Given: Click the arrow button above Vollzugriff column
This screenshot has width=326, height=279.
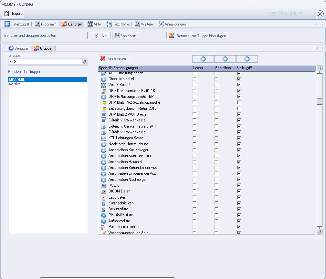Looking at the screenshot, I should point(247,59).
